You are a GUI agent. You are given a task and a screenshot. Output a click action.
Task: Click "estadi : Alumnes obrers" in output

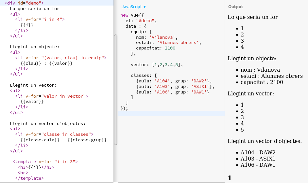[x=271, y=76]
